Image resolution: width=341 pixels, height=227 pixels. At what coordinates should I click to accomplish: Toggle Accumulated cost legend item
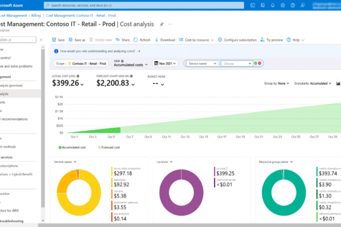(72, 148)
